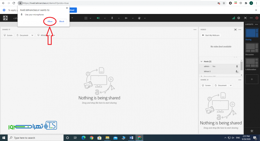Block microphone access in the permission popup
The image size is (260, 141).
(x=62, y=21)
